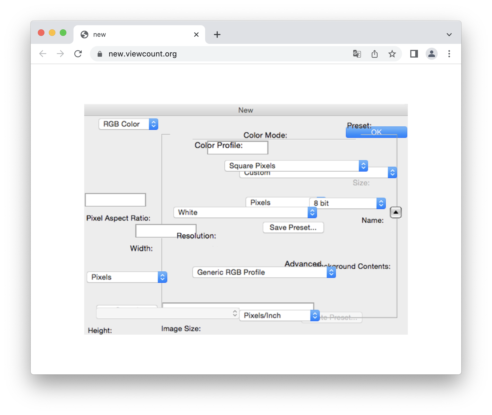Go back to the previous page
The width and height of the screenshot is (492, 415).
43,54
